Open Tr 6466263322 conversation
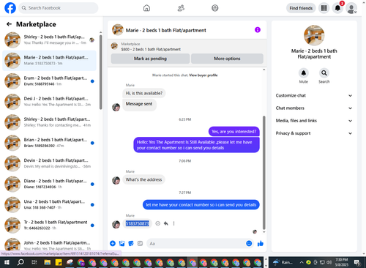 pos(49,225)
